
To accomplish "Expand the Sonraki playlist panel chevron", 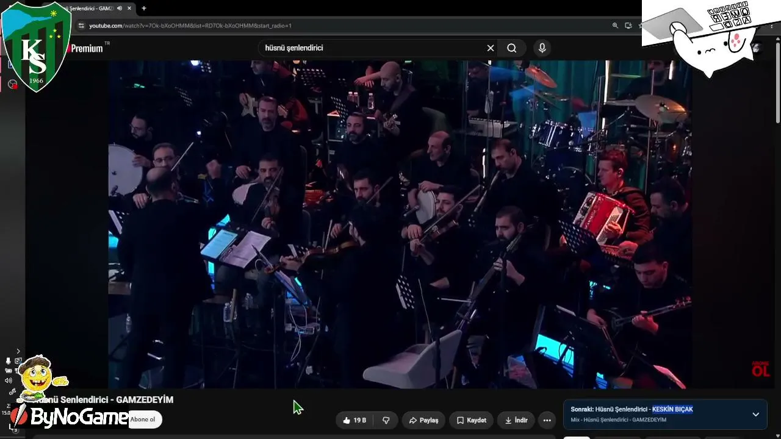I will [755, 414].
